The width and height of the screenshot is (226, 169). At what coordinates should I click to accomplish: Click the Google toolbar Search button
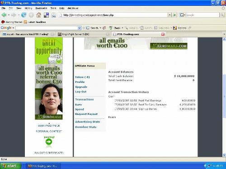[92, 28]
